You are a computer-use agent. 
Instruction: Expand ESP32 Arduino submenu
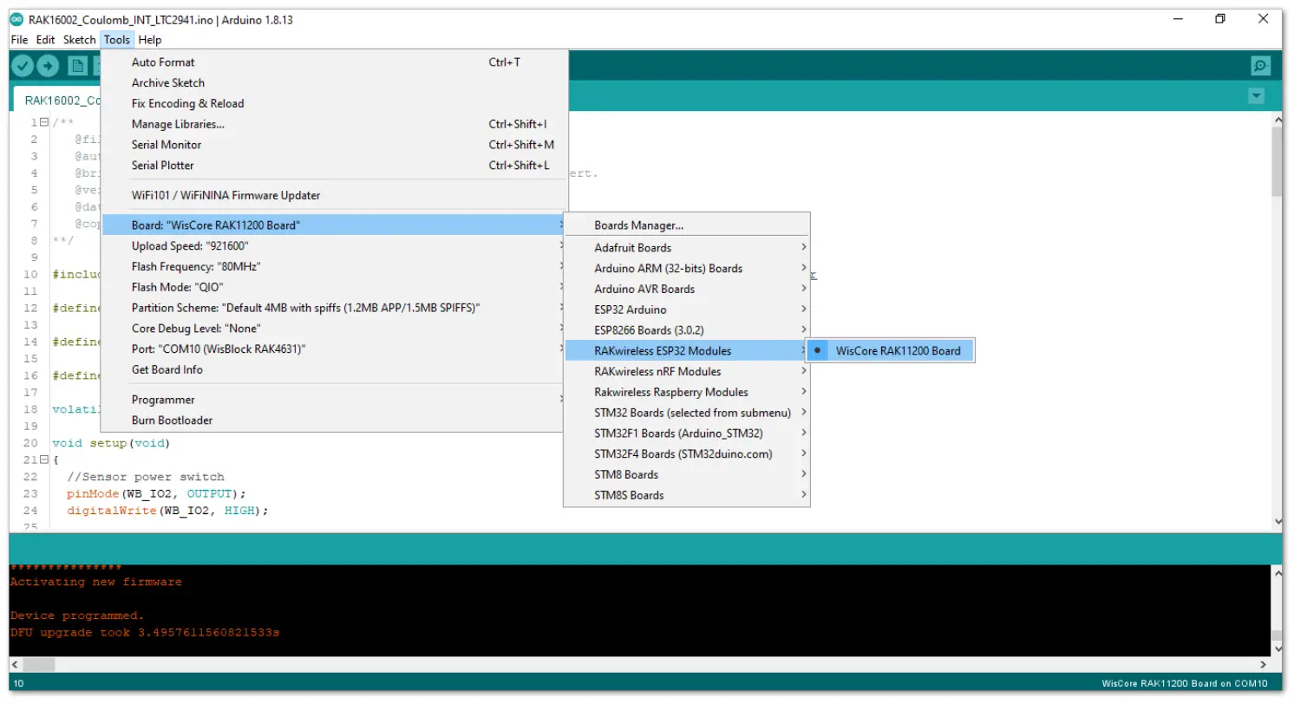click(x=687, y=310)
